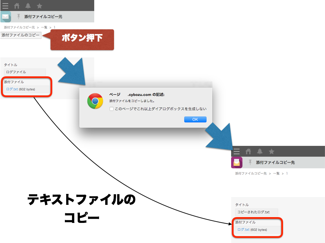The height and width of the screenshot is (243, 325).
Task: Click home icon in destination app header
Action: click(x=248, y=151)
